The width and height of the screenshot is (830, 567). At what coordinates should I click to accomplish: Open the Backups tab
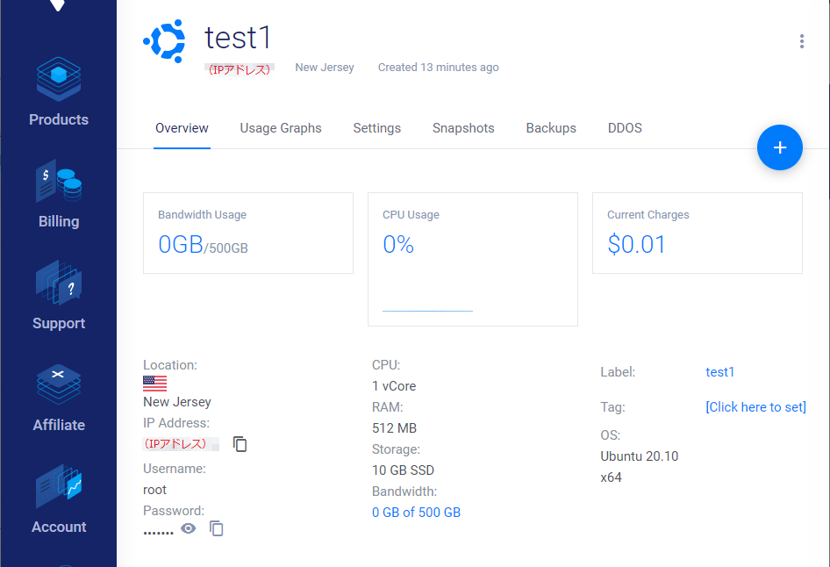(551, 128)
